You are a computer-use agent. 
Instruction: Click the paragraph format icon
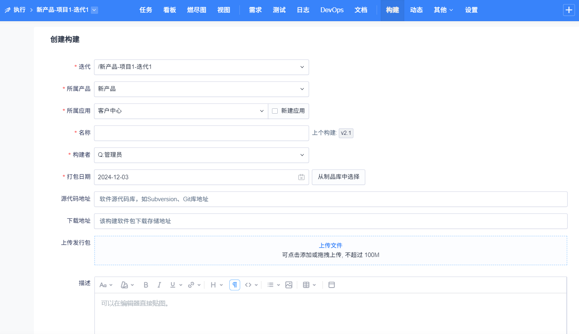[x=235, y=285]
